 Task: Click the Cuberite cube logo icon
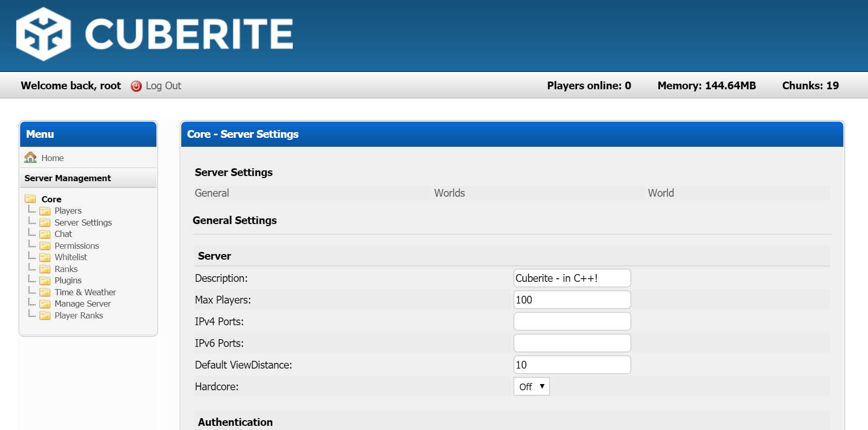pyautogui.click(x=43, y=34)
